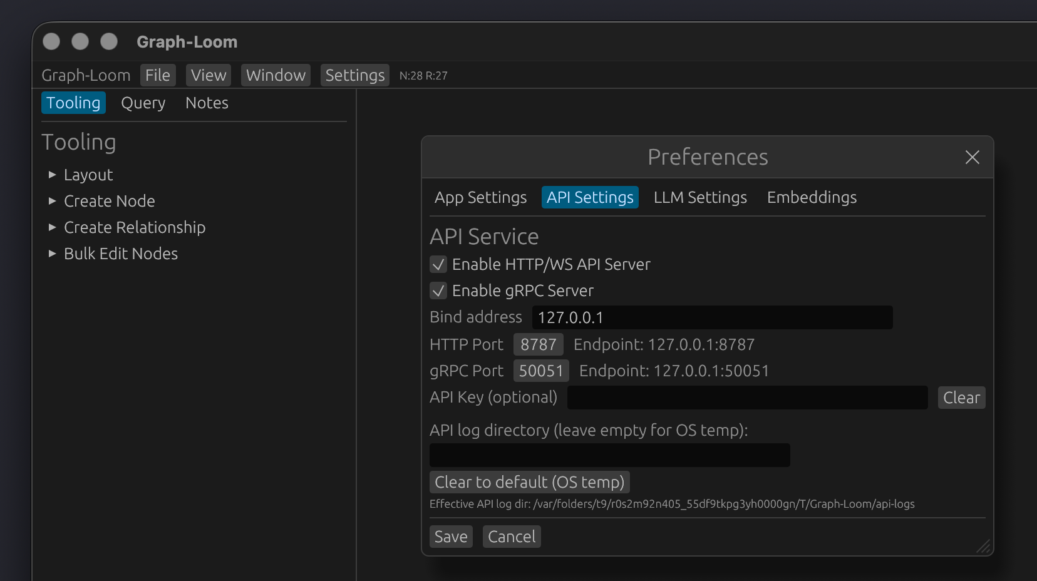This screenshot has width=1037, height=581.
Task: Expand the Layout section
Action: (x=88, y=175)
